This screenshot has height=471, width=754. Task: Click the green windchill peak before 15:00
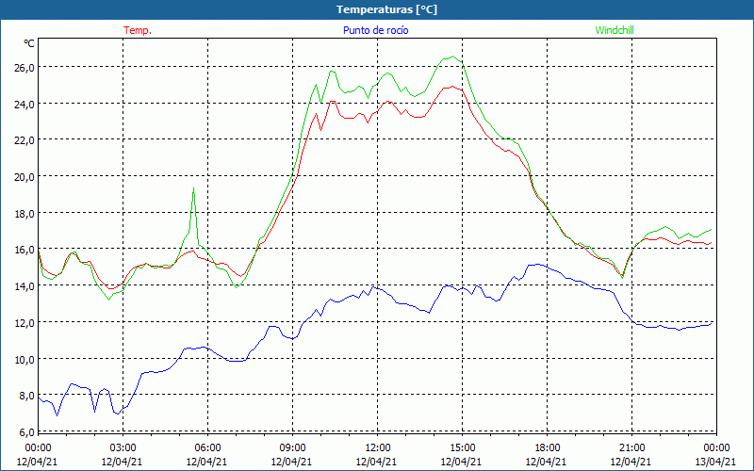(452, 57)
